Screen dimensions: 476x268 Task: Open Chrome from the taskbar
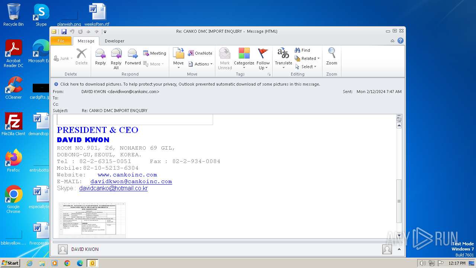tap(67, 263)
